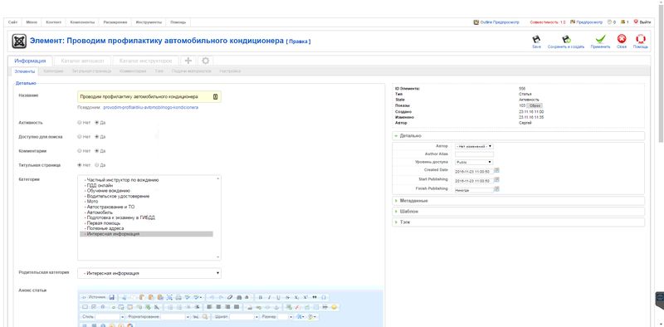Click the justify alignment icon in the editor

click(x=237, y=307)
